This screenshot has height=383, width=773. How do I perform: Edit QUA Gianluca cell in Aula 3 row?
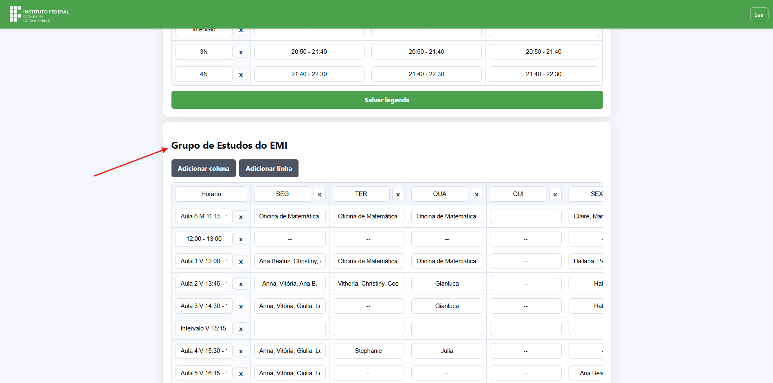click(x=447, y=306)
